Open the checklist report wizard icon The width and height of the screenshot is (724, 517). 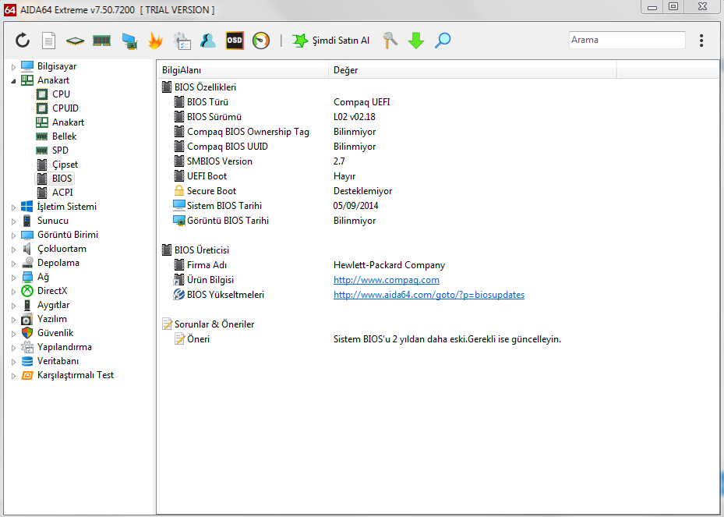tap(182, 41)
